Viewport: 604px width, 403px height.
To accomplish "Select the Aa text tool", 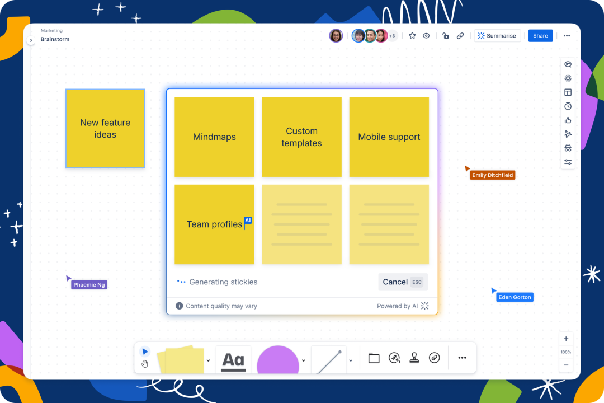I will click(x=233, y=360).
